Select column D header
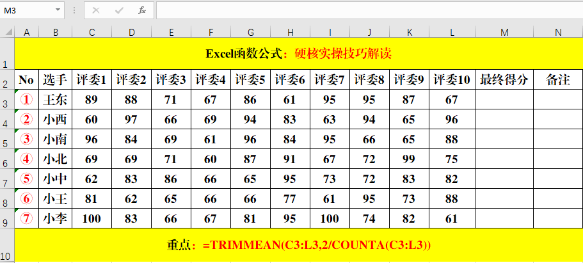The image size is (583, 263). point(132,33)
